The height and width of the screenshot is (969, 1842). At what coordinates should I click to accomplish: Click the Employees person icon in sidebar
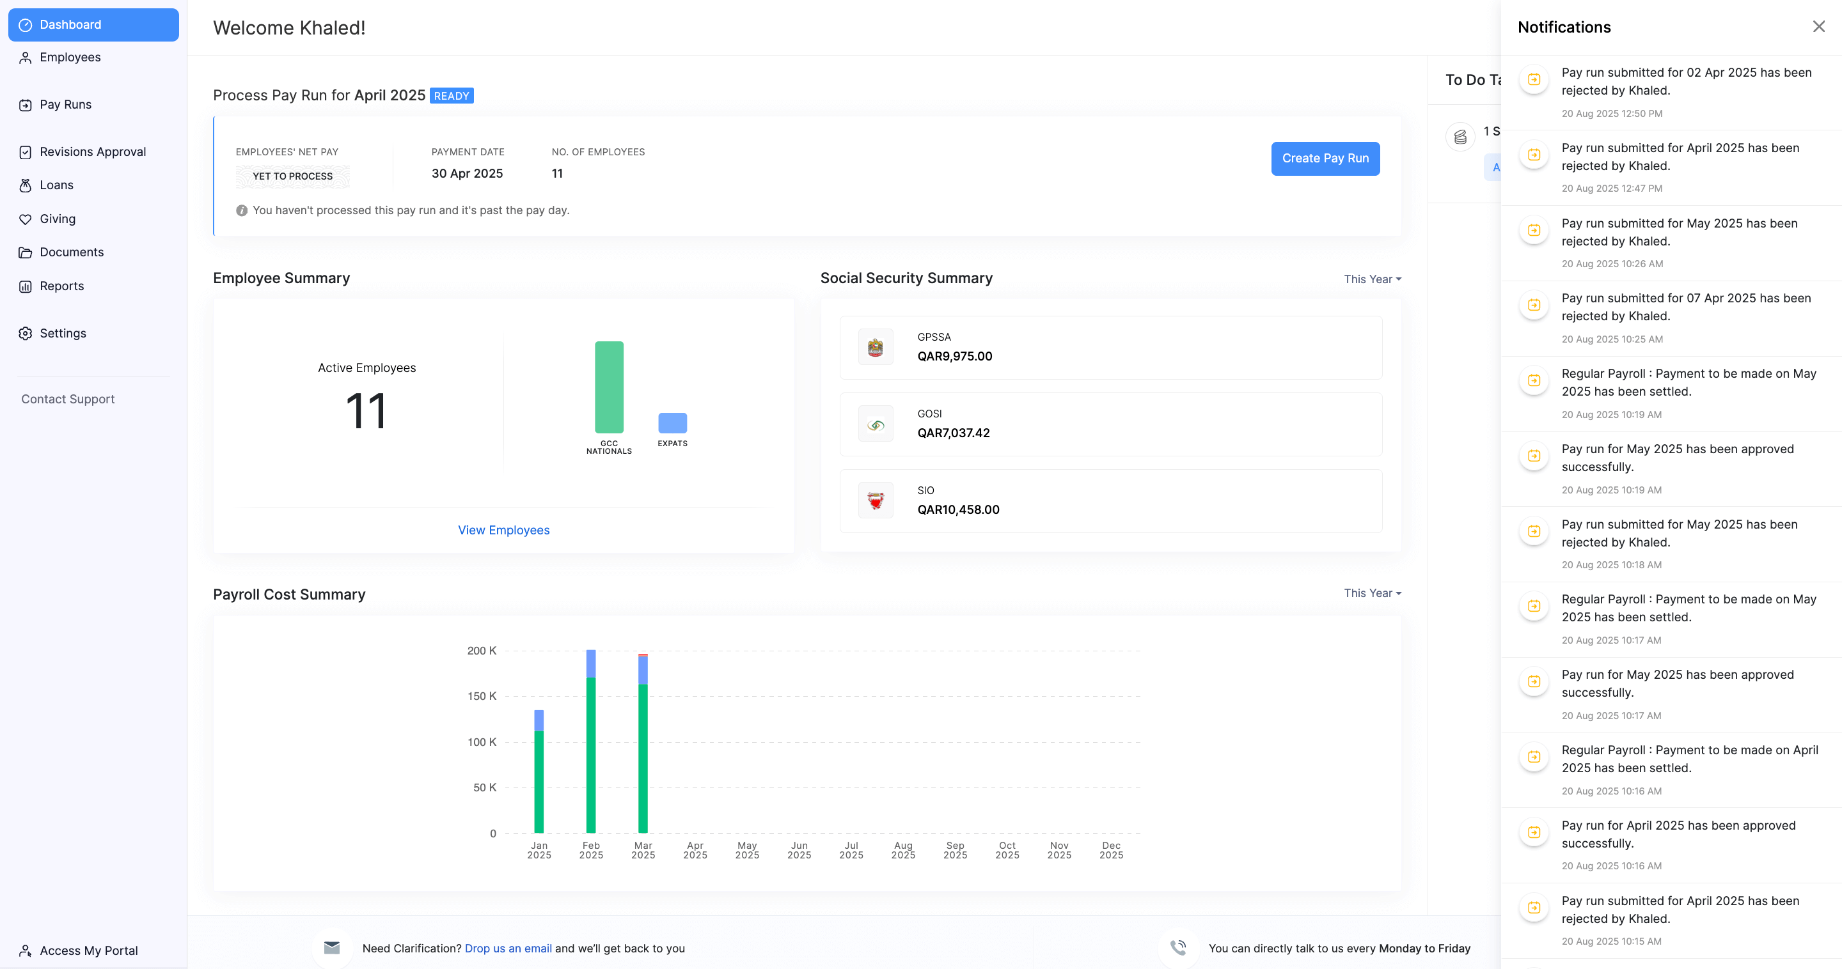pyautogui.click(x=25, y=57)
